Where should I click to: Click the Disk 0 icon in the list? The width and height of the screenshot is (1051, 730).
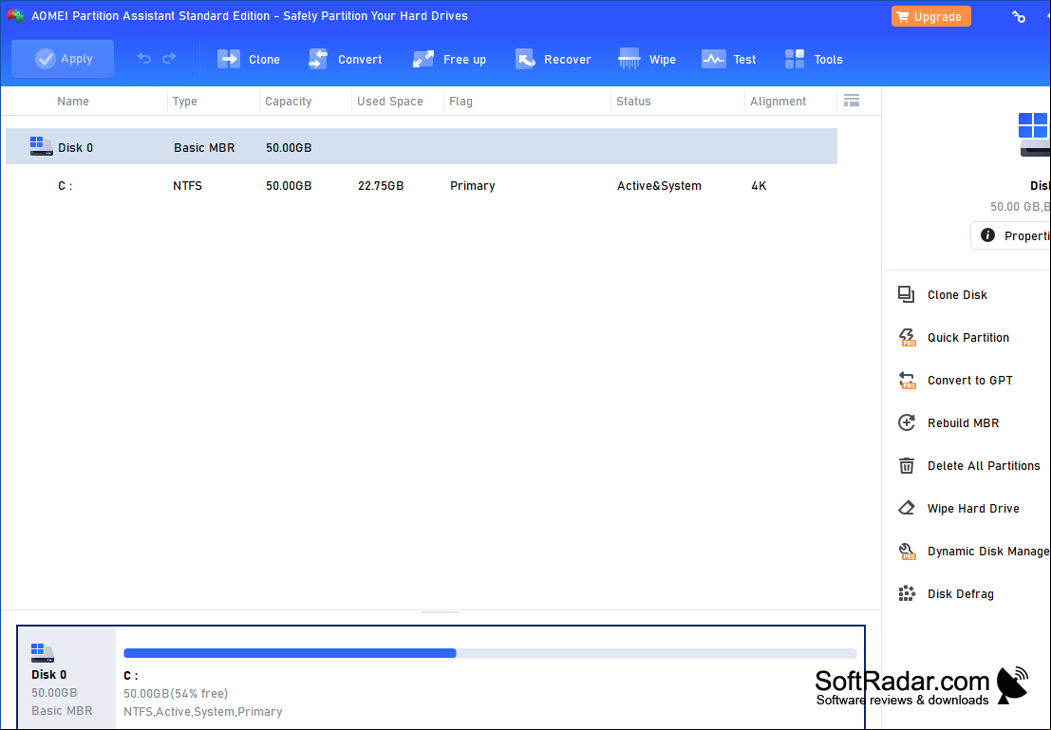click(x=41, y=146)
